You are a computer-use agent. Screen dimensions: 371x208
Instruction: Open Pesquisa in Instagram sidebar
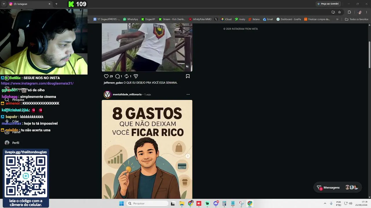coord(14,100)
